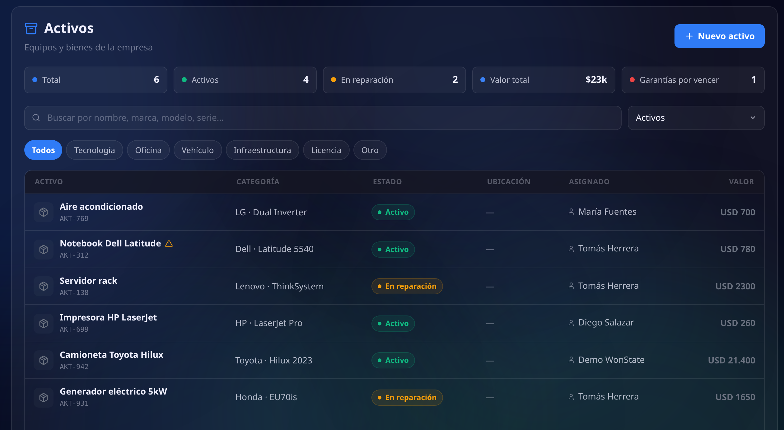
Task: Open the Garantías por vencer stat card
Action: [693, 80]
